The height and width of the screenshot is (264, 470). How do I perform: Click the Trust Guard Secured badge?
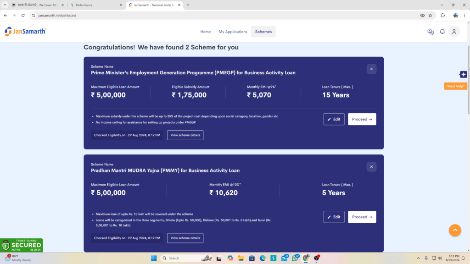point(22,245)
